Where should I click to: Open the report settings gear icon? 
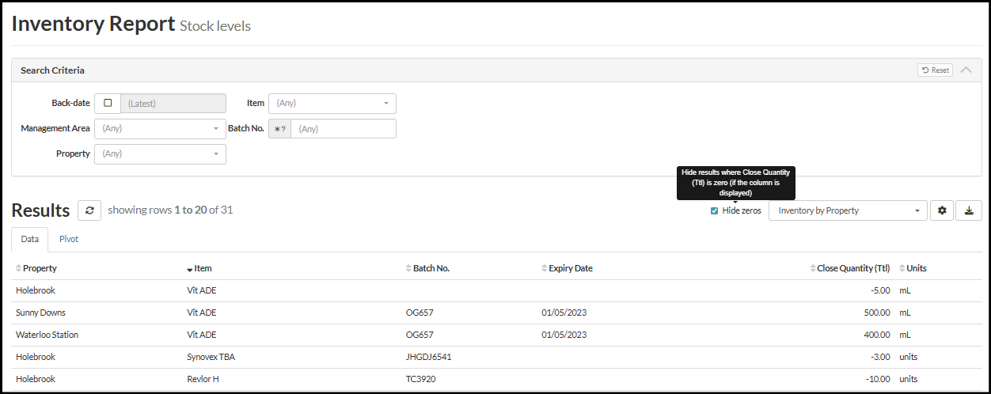941,210
